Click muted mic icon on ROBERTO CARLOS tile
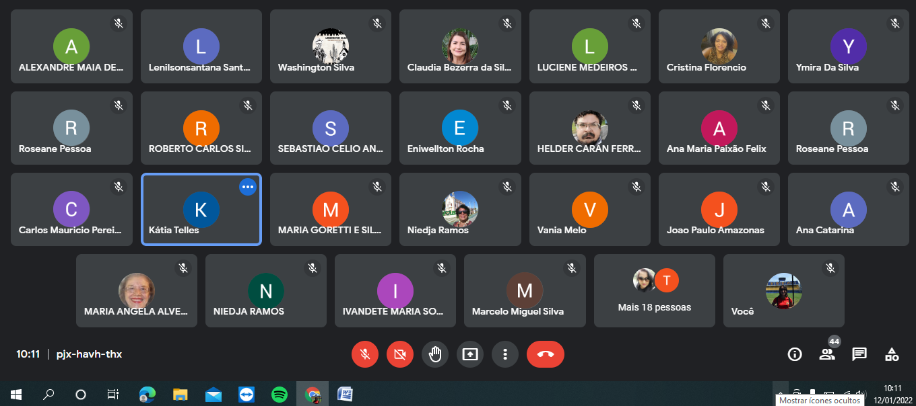Viewport: 916px width, 406px height. tap(248, 106)
